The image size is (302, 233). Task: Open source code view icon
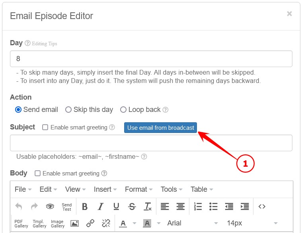(261, 206)
